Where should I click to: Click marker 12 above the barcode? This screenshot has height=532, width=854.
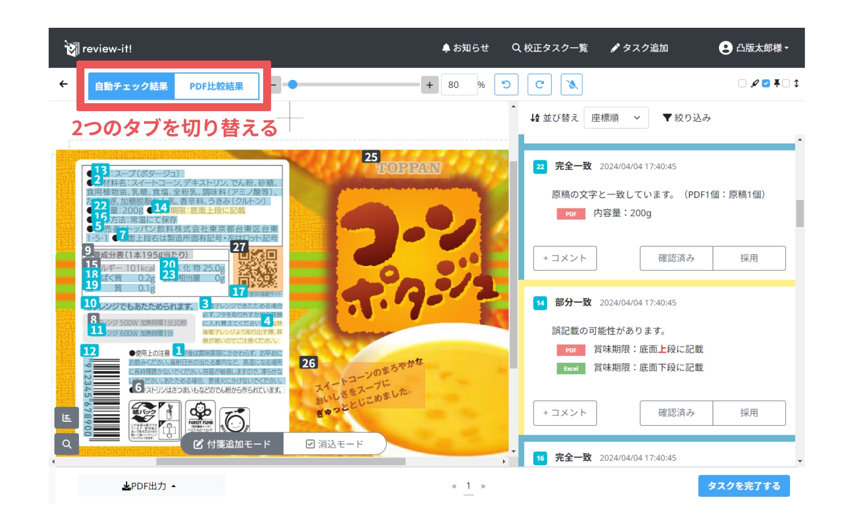pos(89,351)
